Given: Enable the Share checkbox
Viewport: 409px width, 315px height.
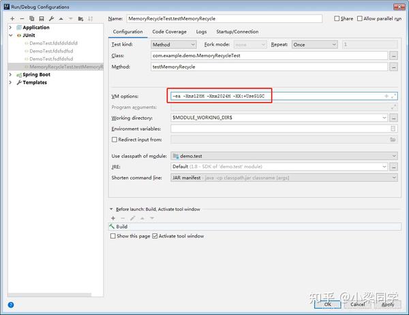Looking at the screenshot, I should tap(337, 18).
